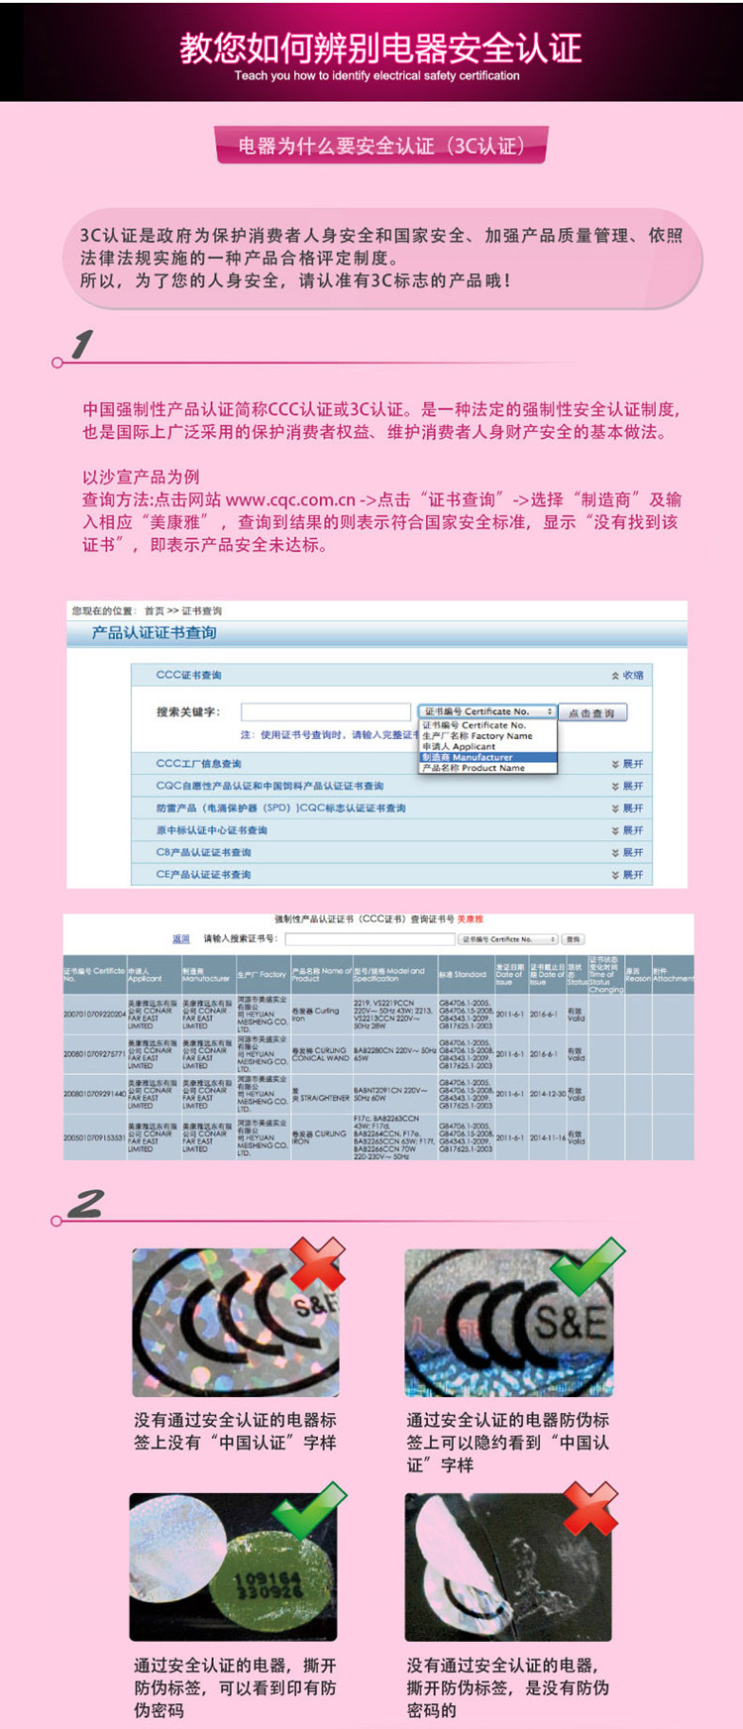The width and height of the screenshot is (743, 1729).
Task: Click red X mark on fake CCC label
Action: (318, 1263)
